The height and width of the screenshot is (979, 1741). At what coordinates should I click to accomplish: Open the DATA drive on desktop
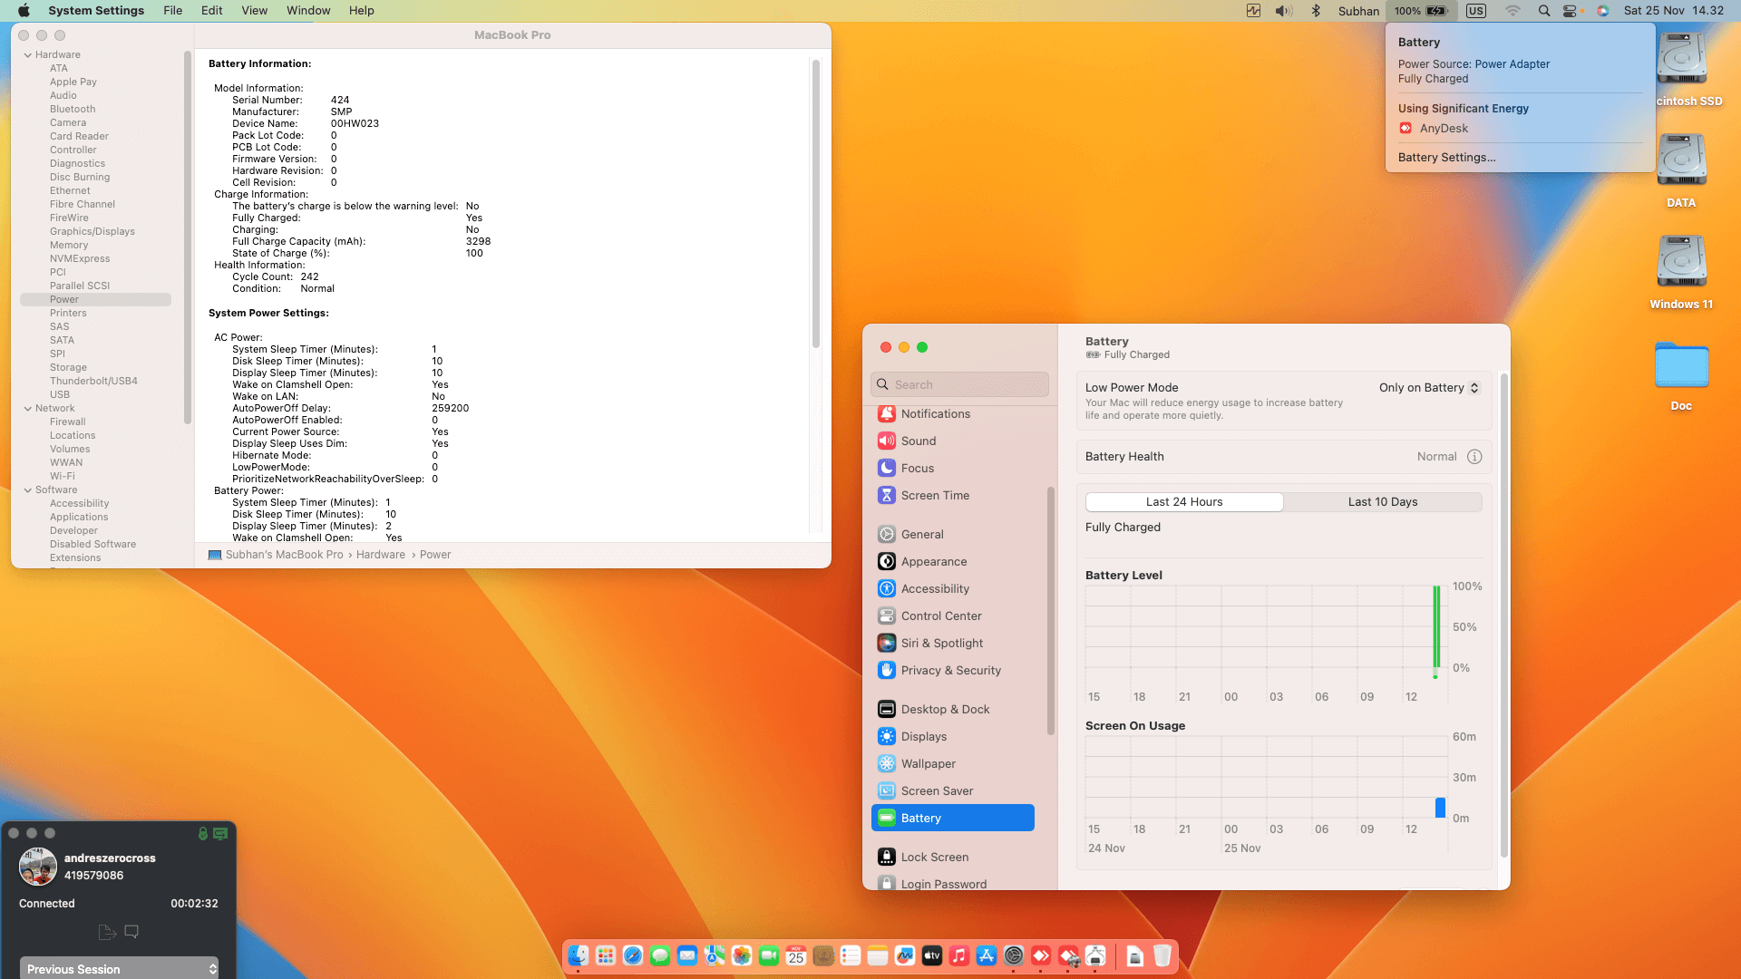click(1681, 170)
